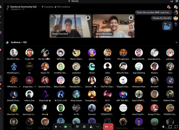This screenshot has width=179, height=130.
Task: Open the help question mark icon
Action: [177, 1]
